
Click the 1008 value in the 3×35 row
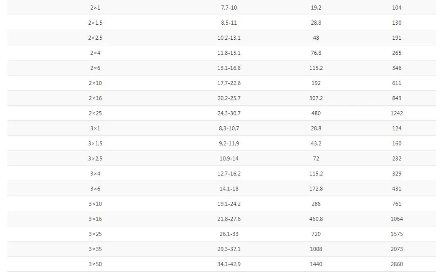point(316,249)
